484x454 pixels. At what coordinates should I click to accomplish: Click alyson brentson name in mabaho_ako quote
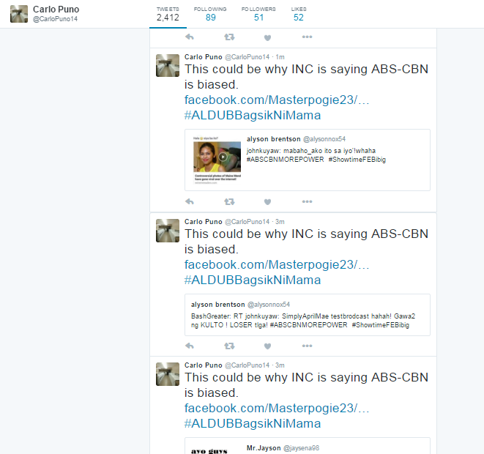point(273,139)
